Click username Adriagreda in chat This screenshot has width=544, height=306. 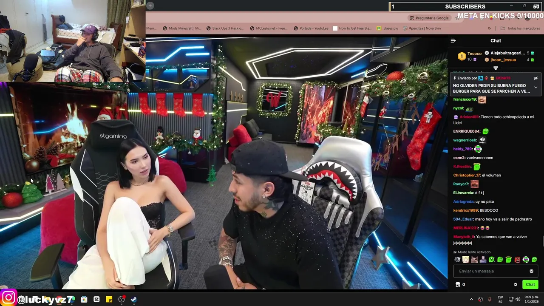pos(463,202)
